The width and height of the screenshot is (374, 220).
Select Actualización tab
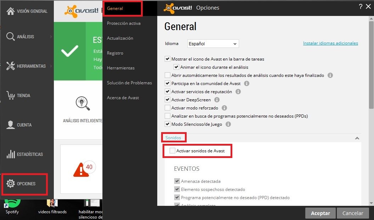pos(120,38)
